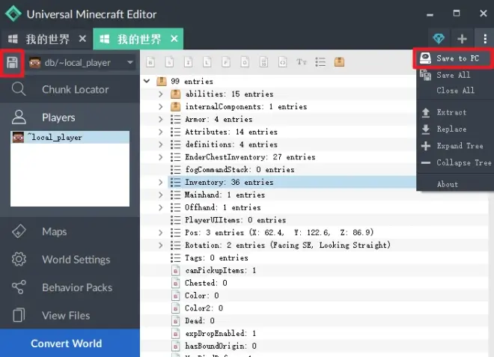494x357 pixels.
Task: Expand the Offhand node
Action: point(161,207)
